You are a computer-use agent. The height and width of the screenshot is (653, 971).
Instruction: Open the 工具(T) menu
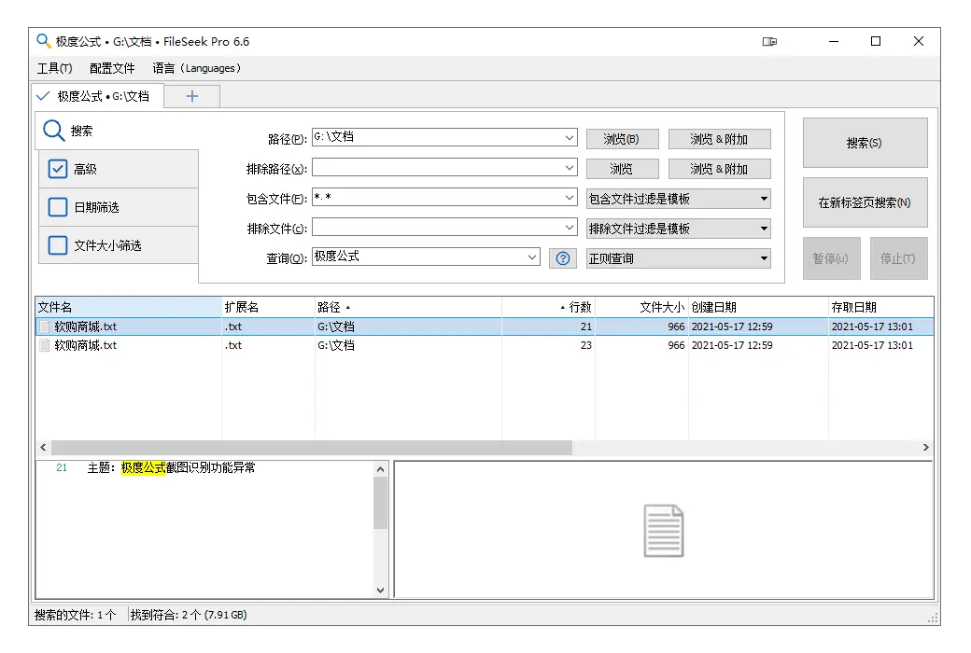pyautogui.click(x=54, y=68)
